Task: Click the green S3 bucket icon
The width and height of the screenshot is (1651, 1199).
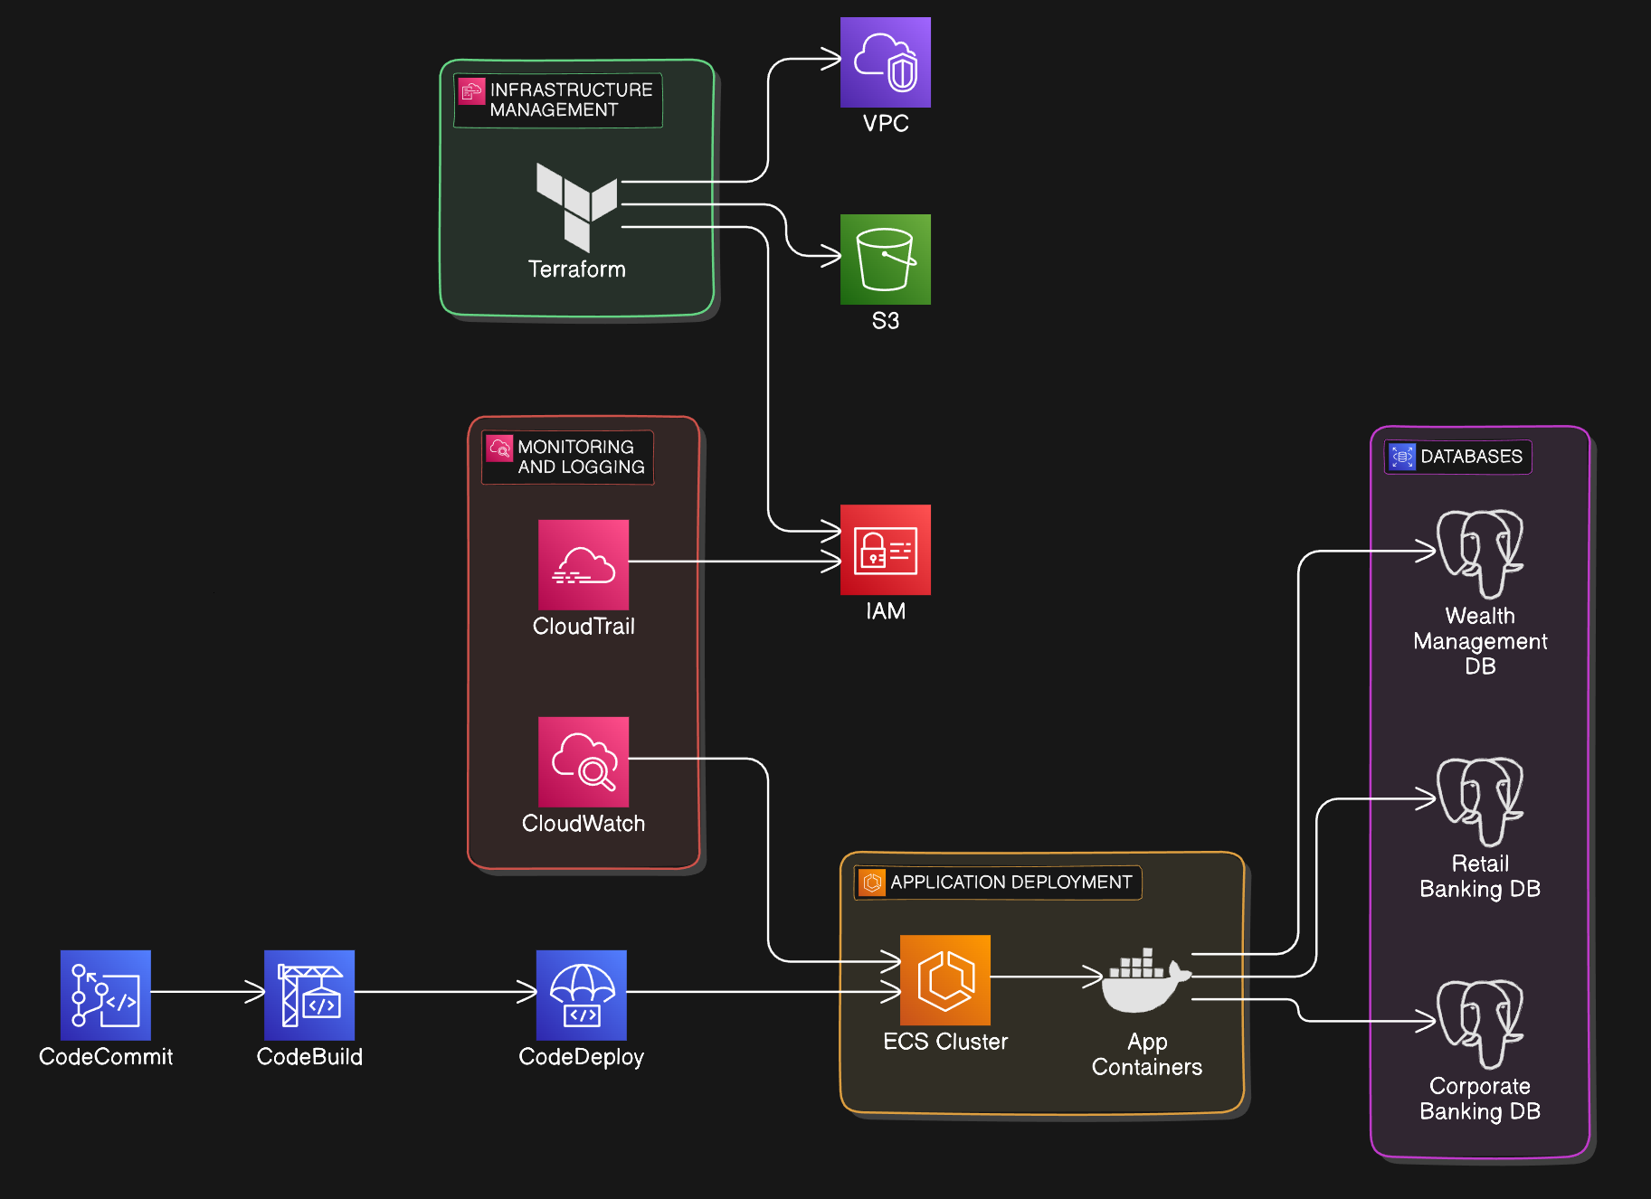Action: click(886, 260)
